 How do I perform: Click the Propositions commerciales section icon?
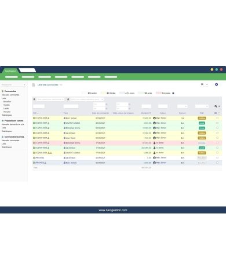(x=3, y=121)
